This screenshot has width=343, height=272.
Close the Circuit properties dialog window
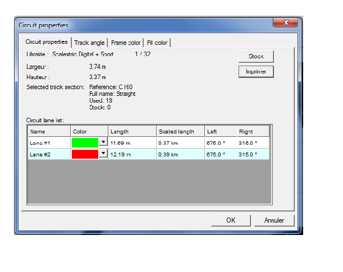[x=285, y=23]
